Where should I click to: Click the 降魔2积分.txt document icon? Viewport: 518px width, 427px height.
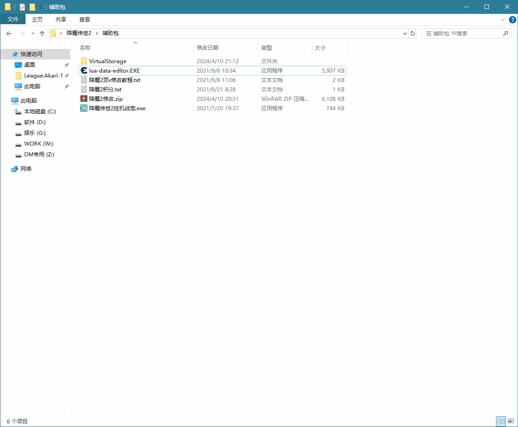click(x=84, y=90)
